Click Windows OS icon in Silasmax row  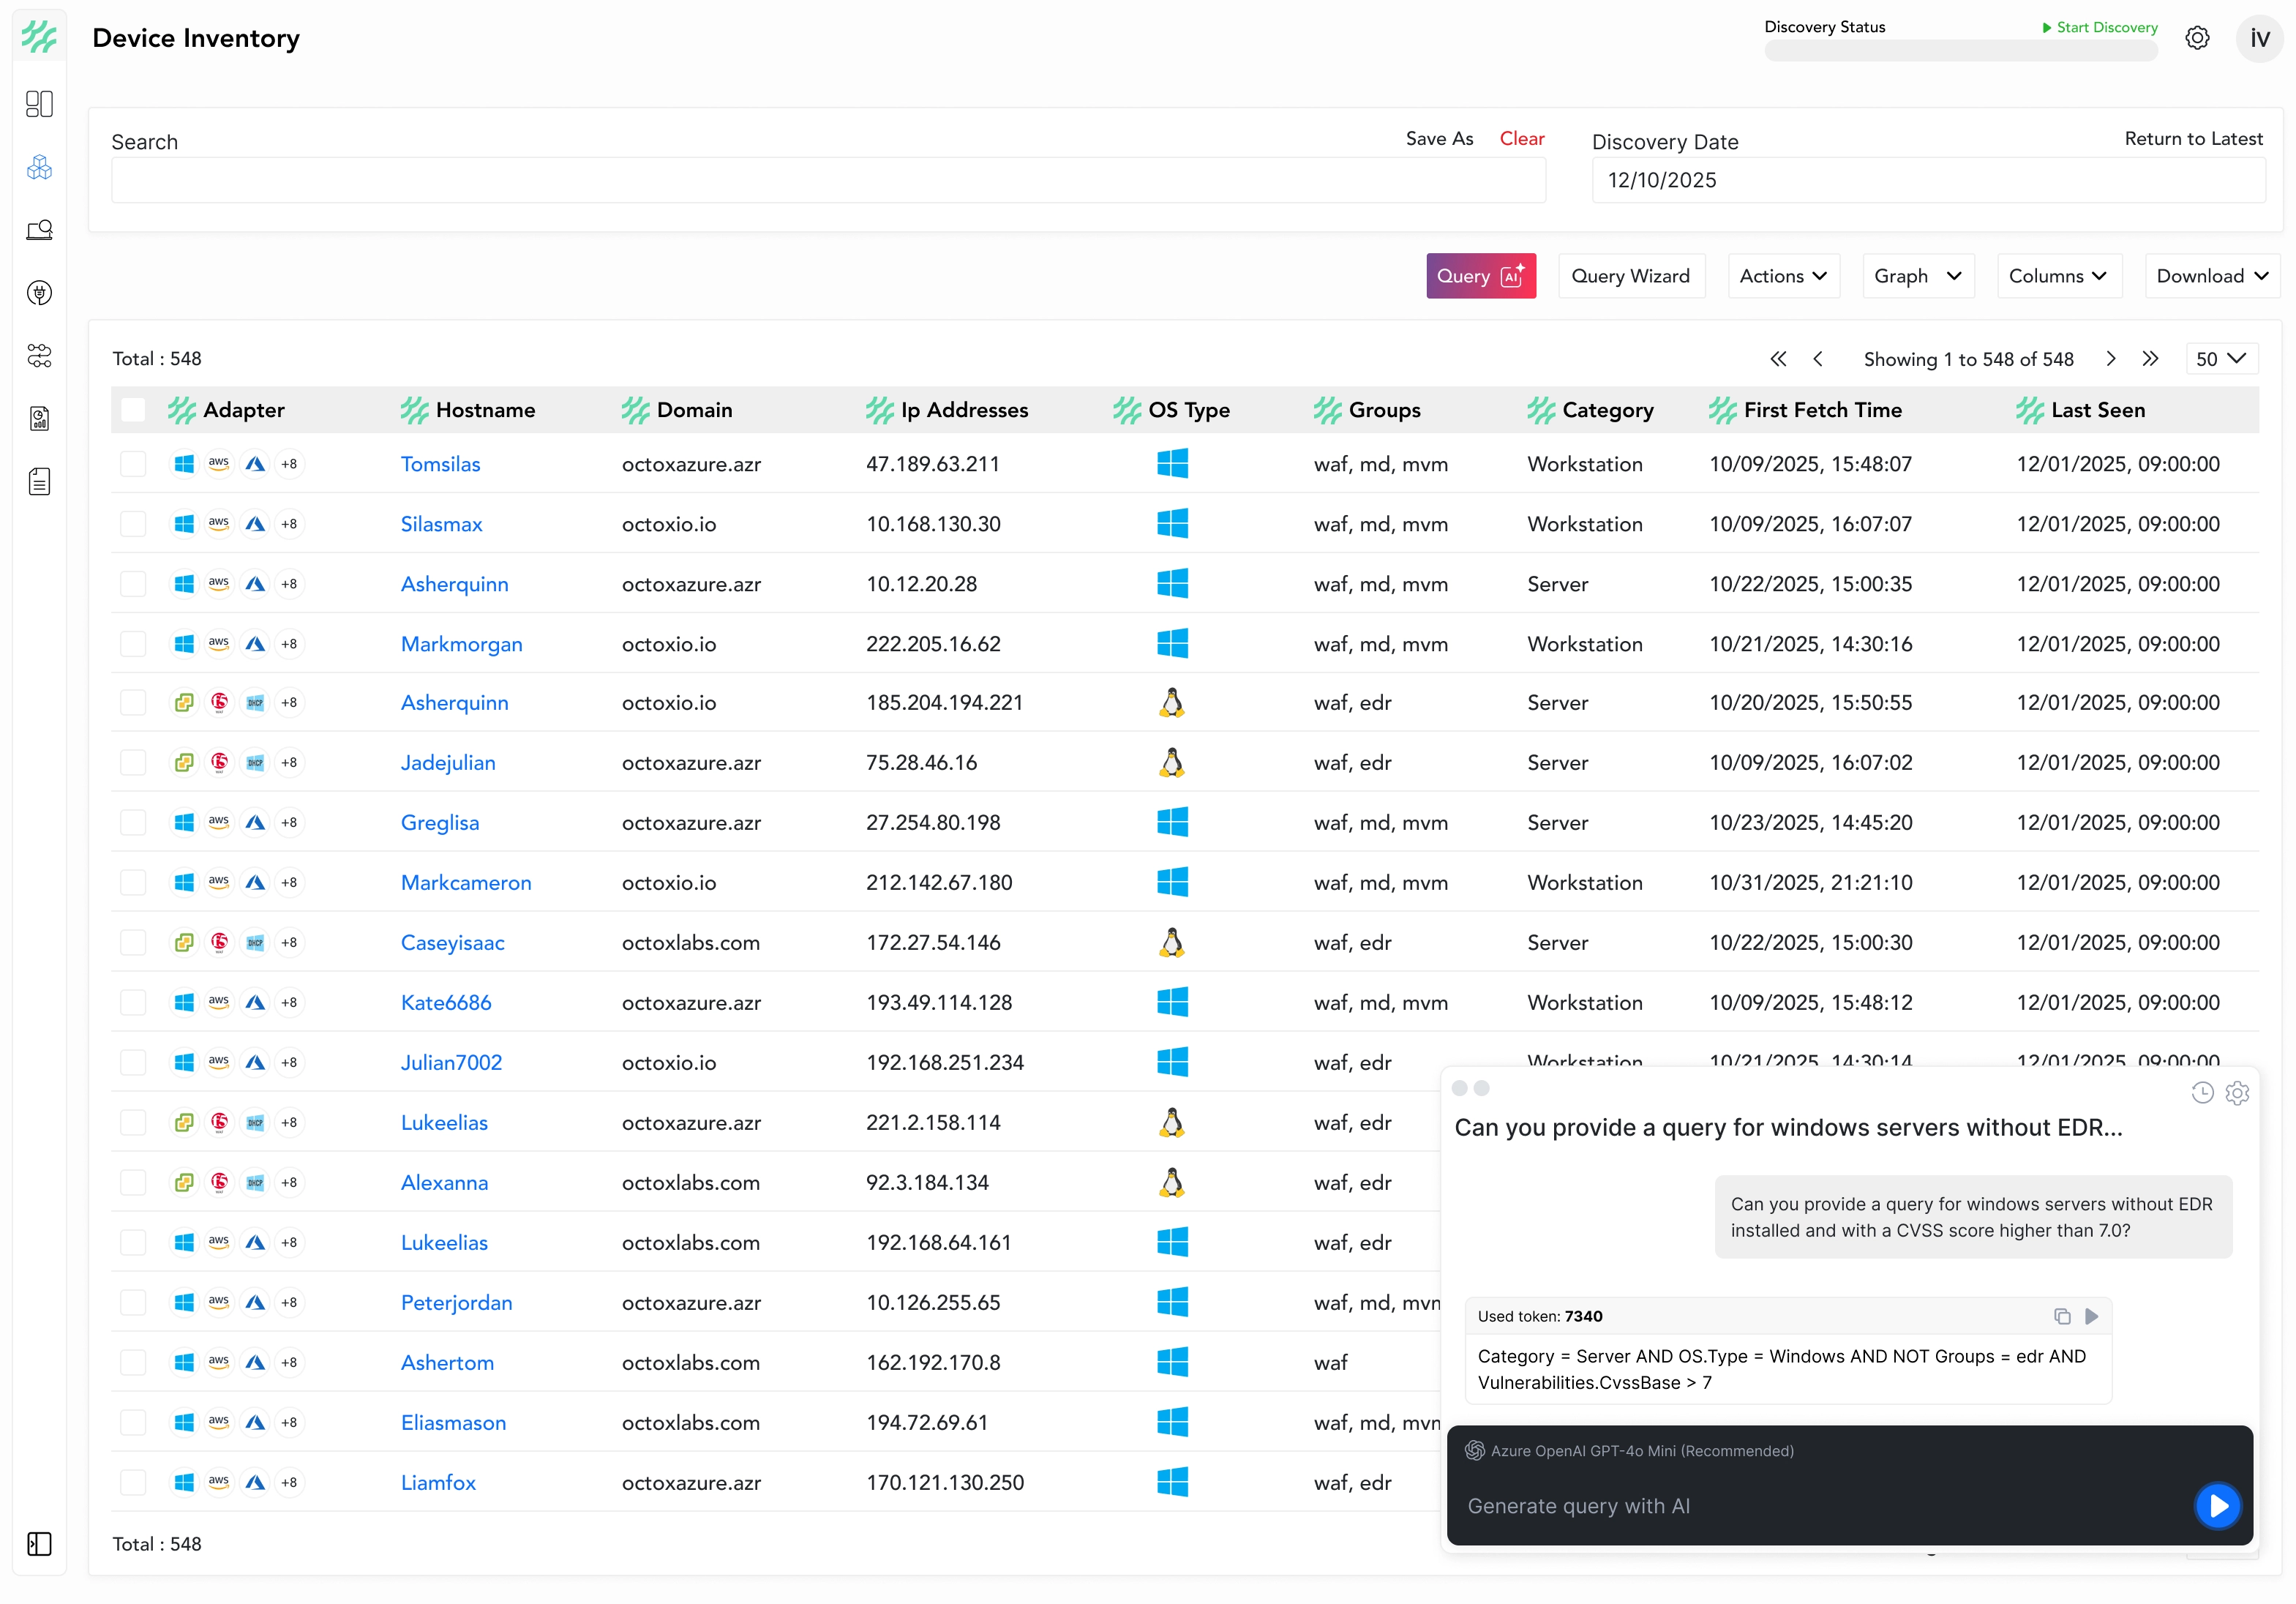1172,524
